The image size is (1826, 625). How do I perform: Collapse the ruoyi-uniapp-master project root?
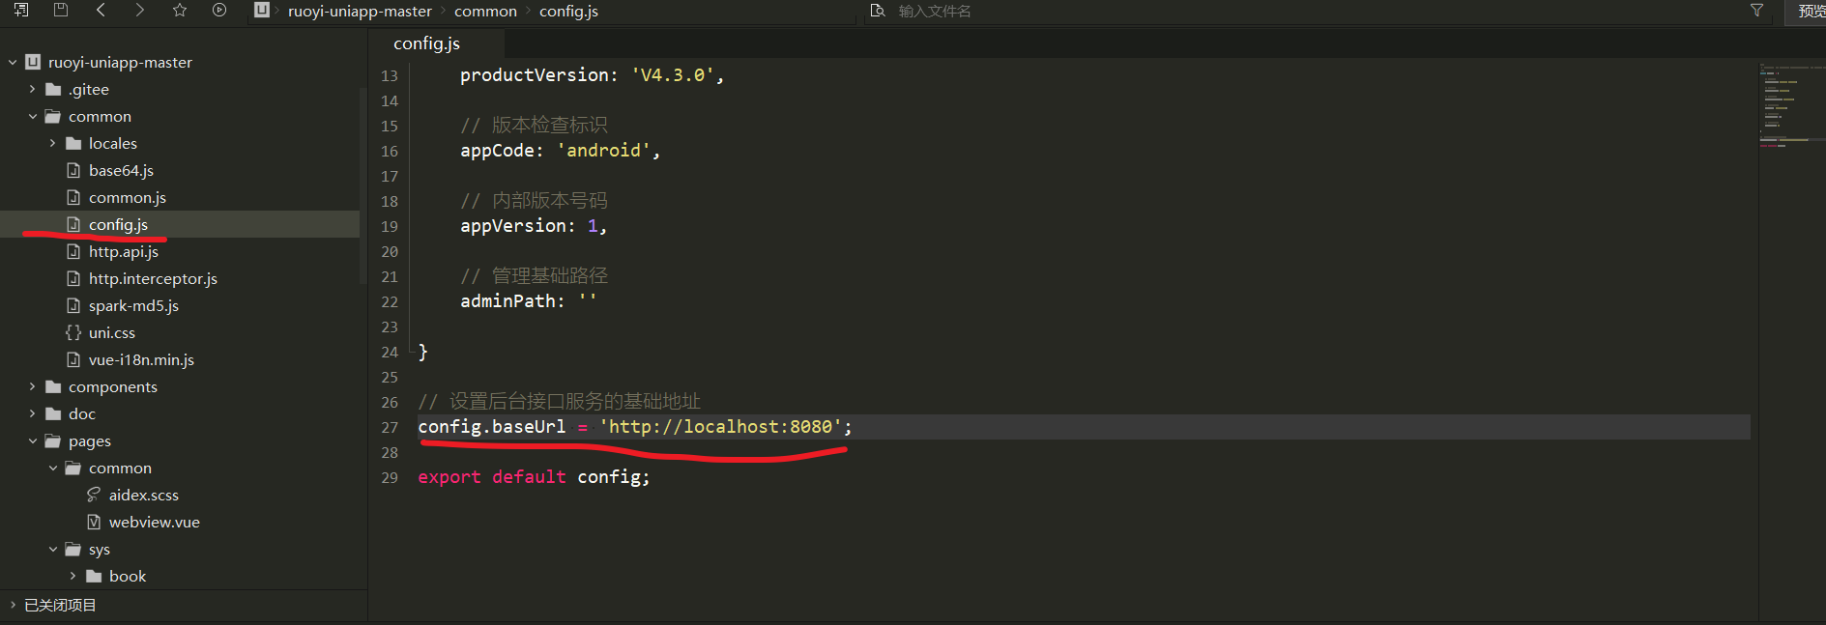click(x=13, y=62)
